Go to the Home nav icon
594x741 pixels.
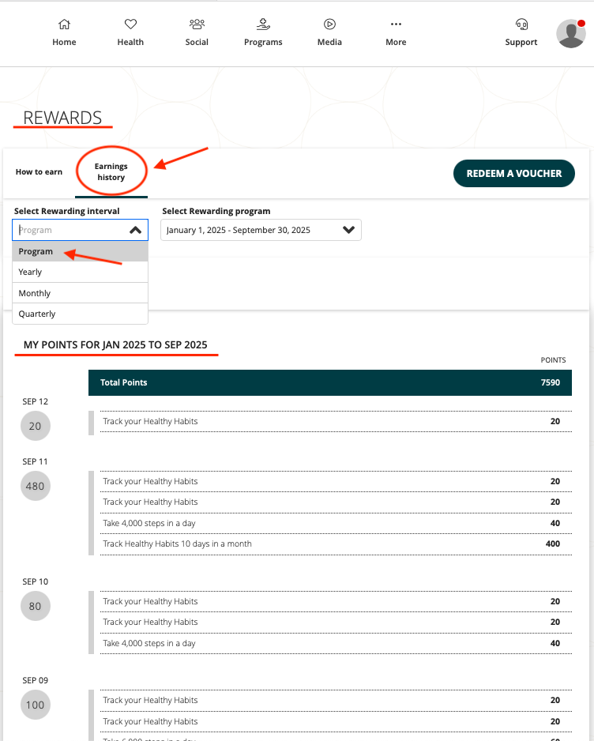coord(64,25)
